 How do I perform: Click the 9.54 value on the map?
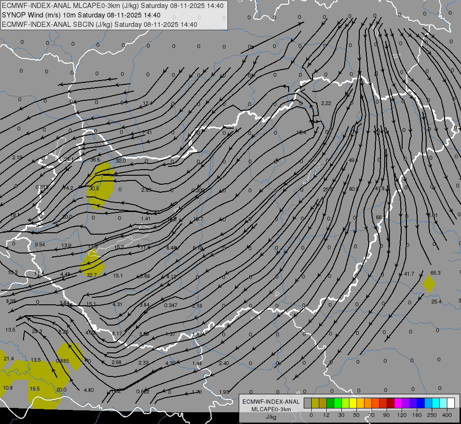coord(40,245)
